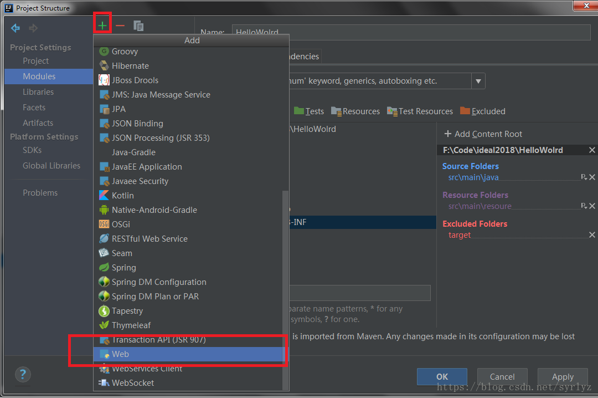Remove resource folder src\main\resoure
598x398 pixels.
[x=592, y=206]
